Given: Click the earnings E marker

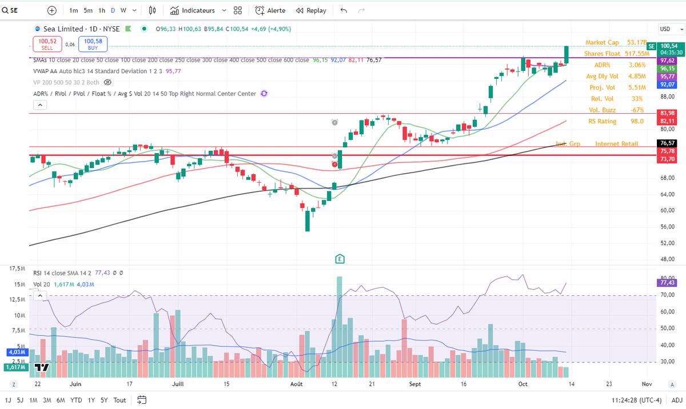Looking at the screenshot, I should pyautogui.click(x=339, y=258).
